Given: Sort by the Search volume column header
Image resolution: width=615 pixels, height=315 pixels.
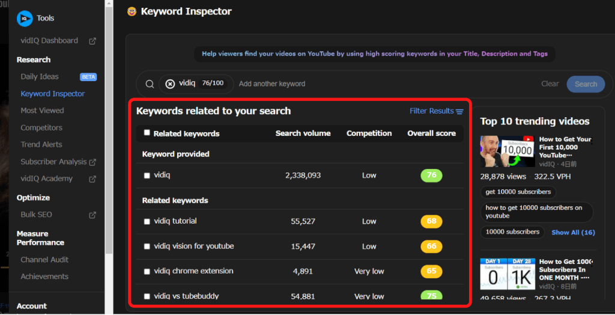Looking at the screenshot, I should tap(303, 133).
